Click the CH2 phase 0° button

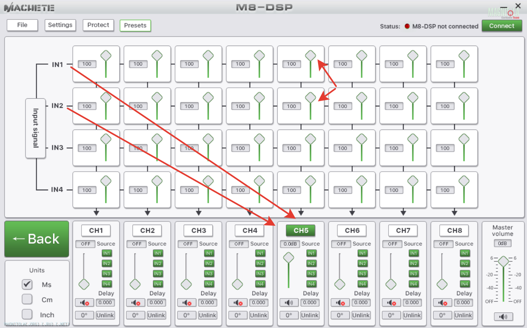[x=136, y=315]
